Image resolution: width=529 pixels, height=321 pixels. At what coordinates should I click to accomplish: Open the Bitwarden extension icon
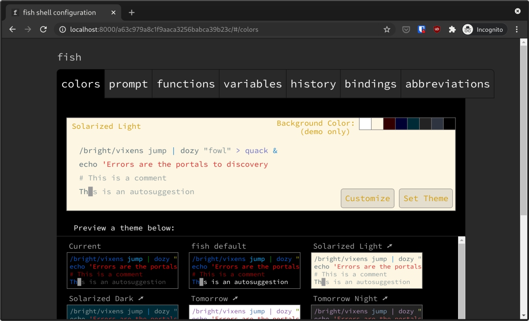point(421,30)
